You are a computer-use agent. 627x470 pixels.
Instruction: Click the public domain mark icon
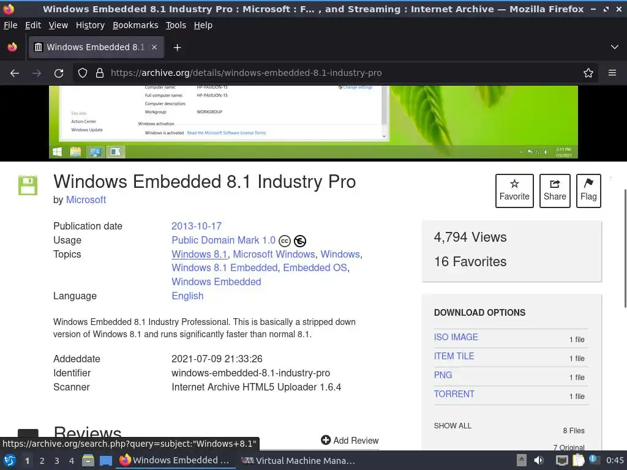click(x=300, y=241)
